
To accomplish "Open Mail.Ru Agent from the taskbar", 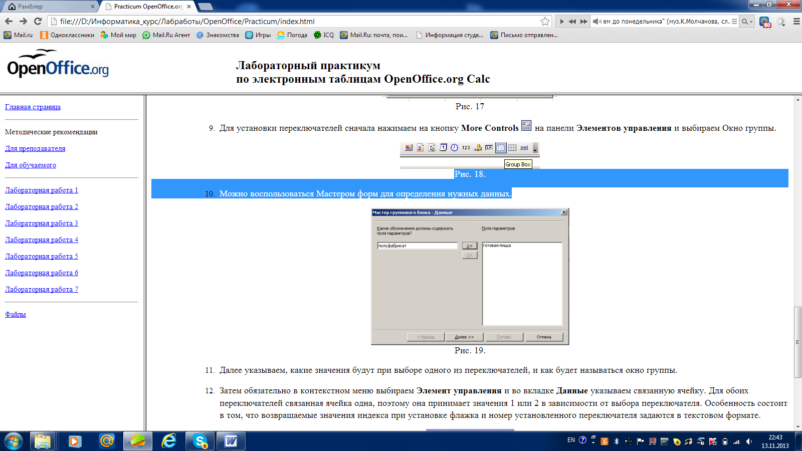I will tap(106, 441).
